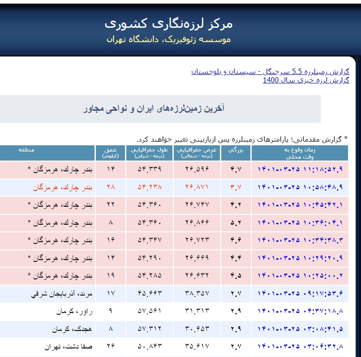361x357 pixels.
Task: Select magnitude 2.7 in the Marand row
Action: (236, 293)
